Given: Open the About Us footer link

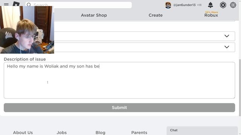Looking at the screenshot, I should (23, 132).
